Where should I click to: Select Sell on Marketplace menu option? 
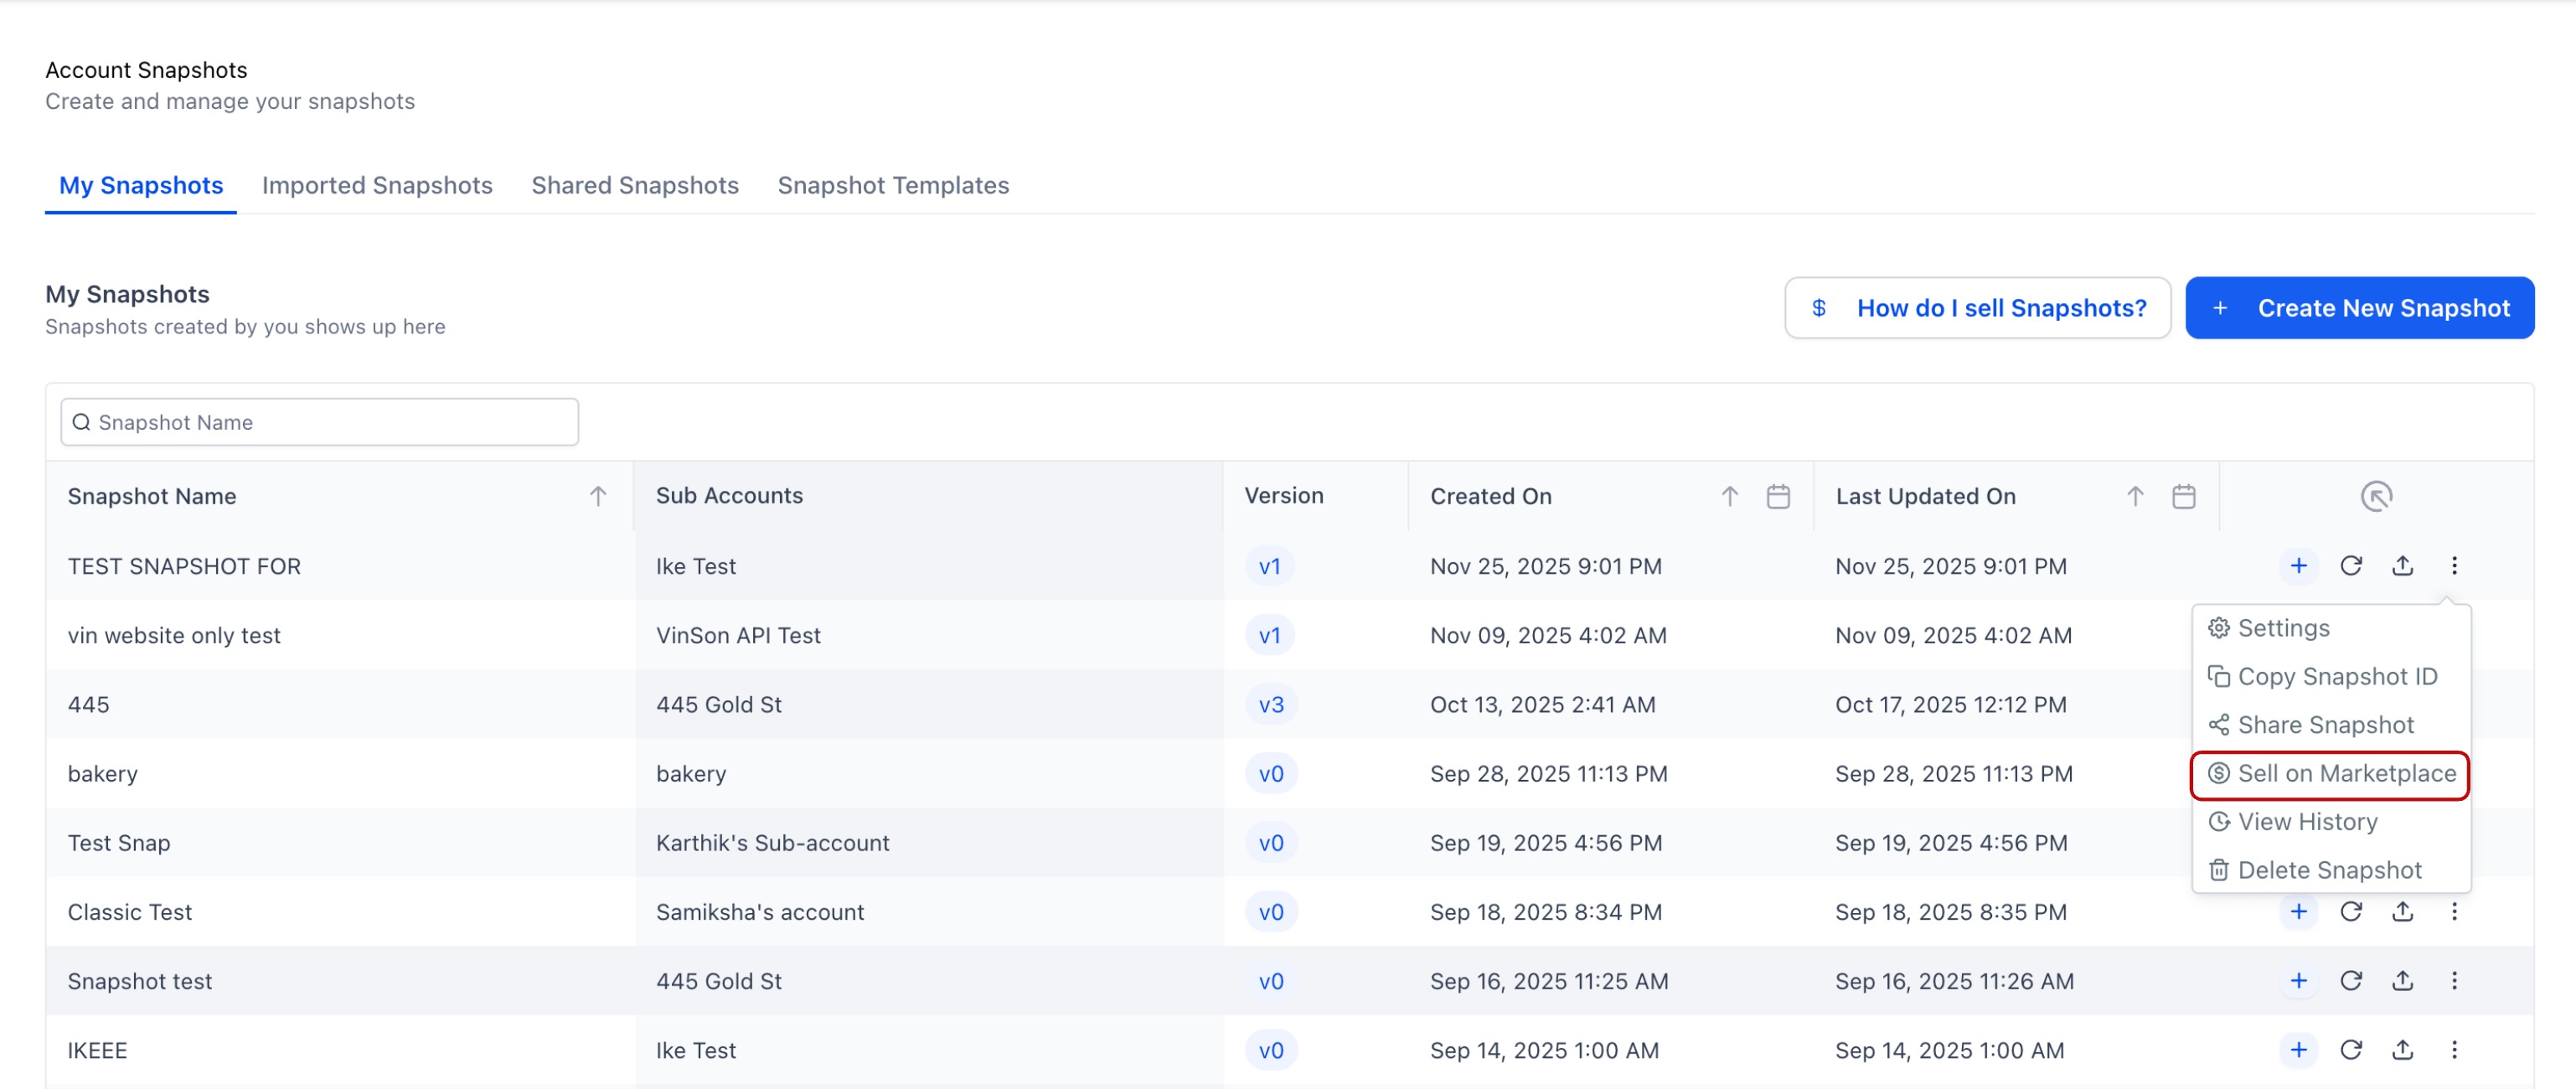[x=2330, y=774]
